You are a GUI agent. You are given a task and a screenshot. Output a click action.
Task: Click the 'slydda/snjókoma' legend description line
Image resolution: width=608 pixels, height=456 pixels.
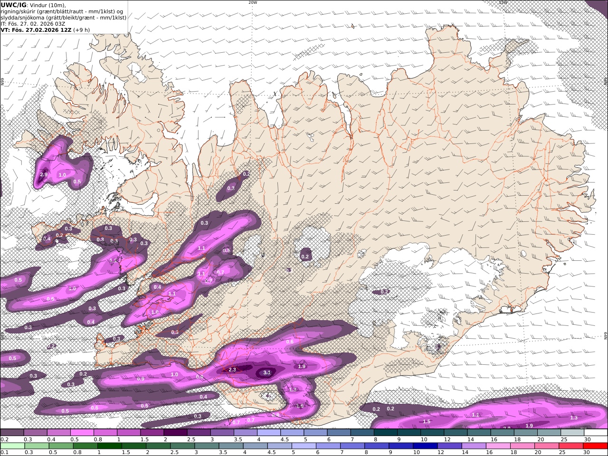tap(64, 18)
